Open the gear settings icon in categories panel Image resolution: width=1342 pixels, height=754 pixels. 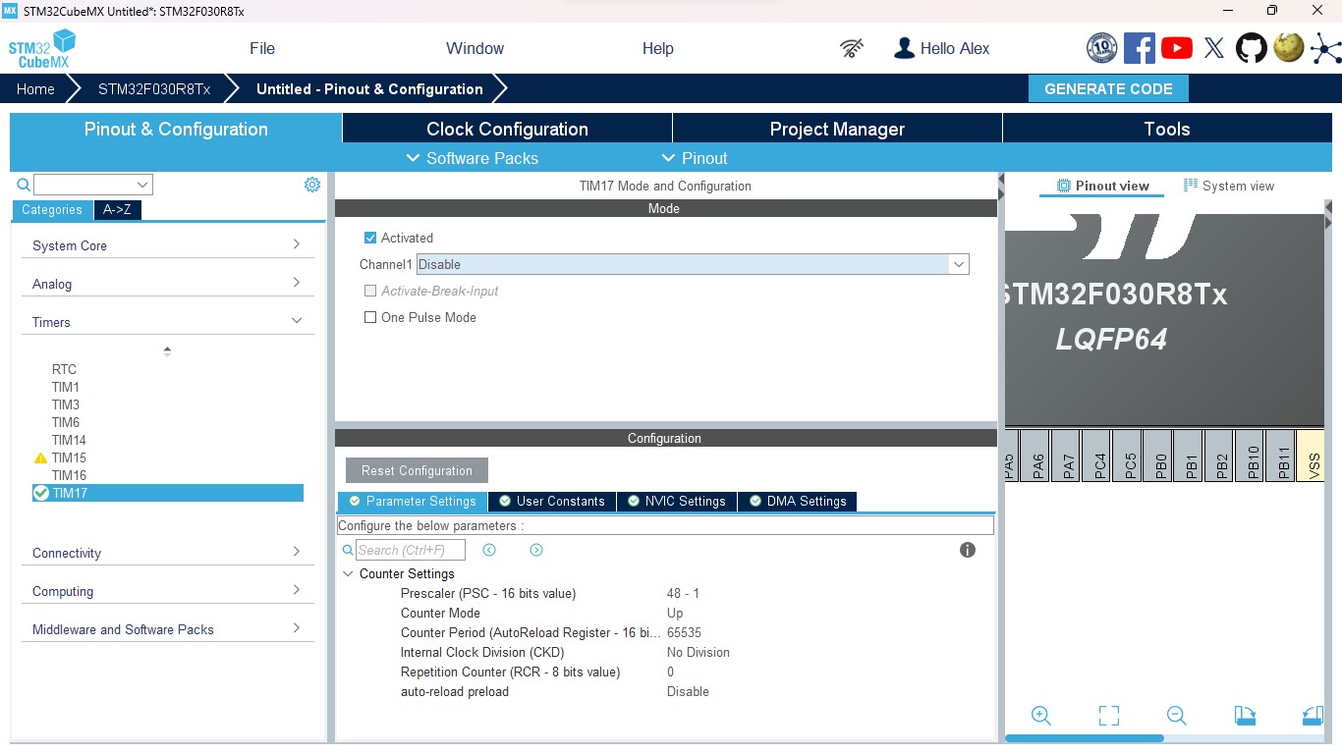pos(312,185)
